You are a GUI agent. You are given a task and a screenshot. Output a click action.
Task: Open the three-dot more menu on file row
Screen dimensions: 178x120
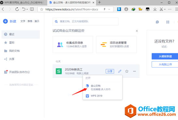(135, 71)
